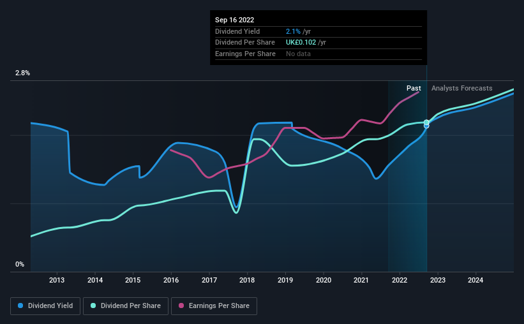The width and height of the screenshot is (524, 324).
Task: Click the No data earnings value
Action: coord(298,54)
